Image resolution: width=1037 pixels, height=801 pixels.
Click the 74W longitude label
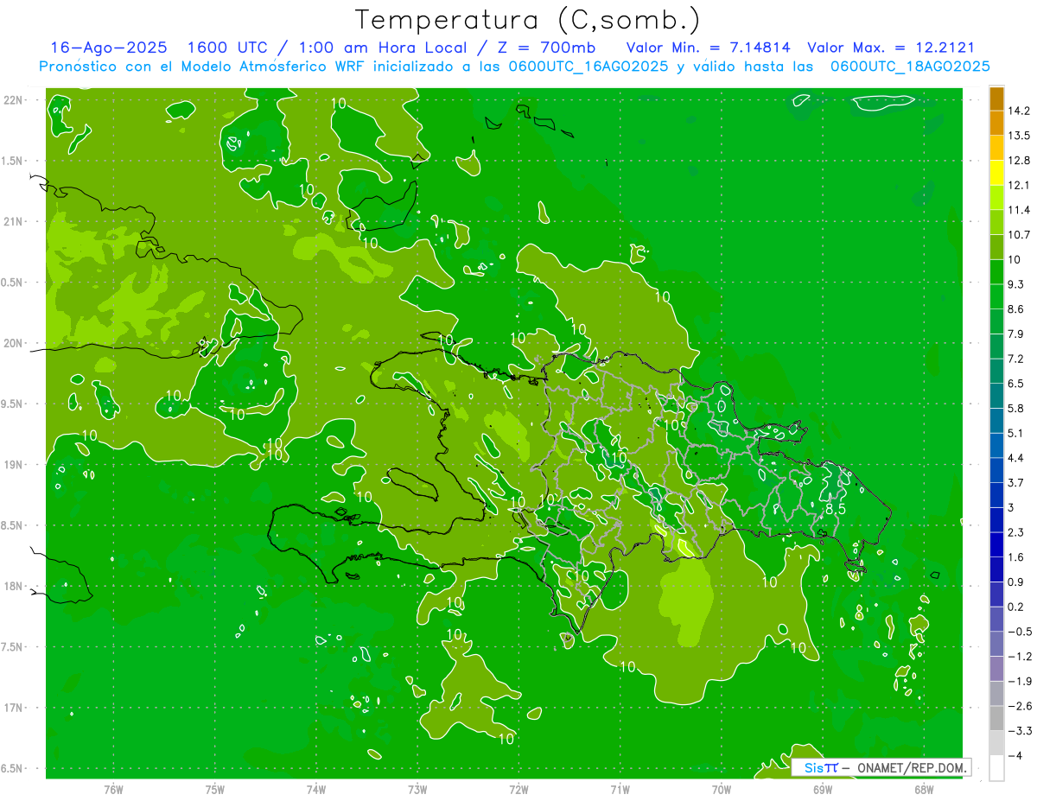[x=316, y=790]
